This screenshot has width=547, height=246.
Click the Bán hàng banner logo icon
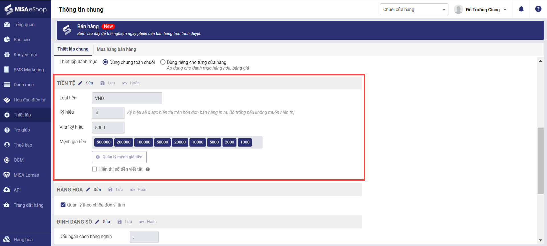coord(67,30)
